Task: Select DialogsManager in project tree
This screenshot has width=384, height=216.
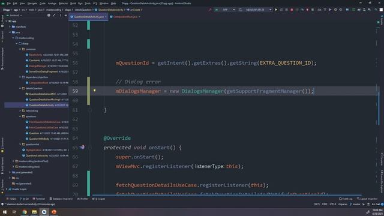Action: pos(37,66)
